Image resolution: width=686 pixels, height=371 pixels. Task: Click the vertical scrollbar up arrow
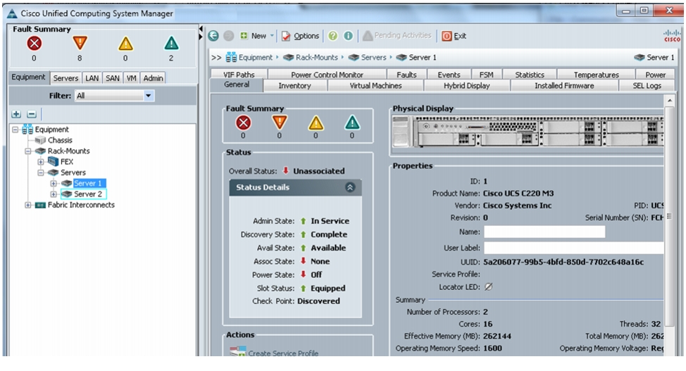tap(669, 101)
